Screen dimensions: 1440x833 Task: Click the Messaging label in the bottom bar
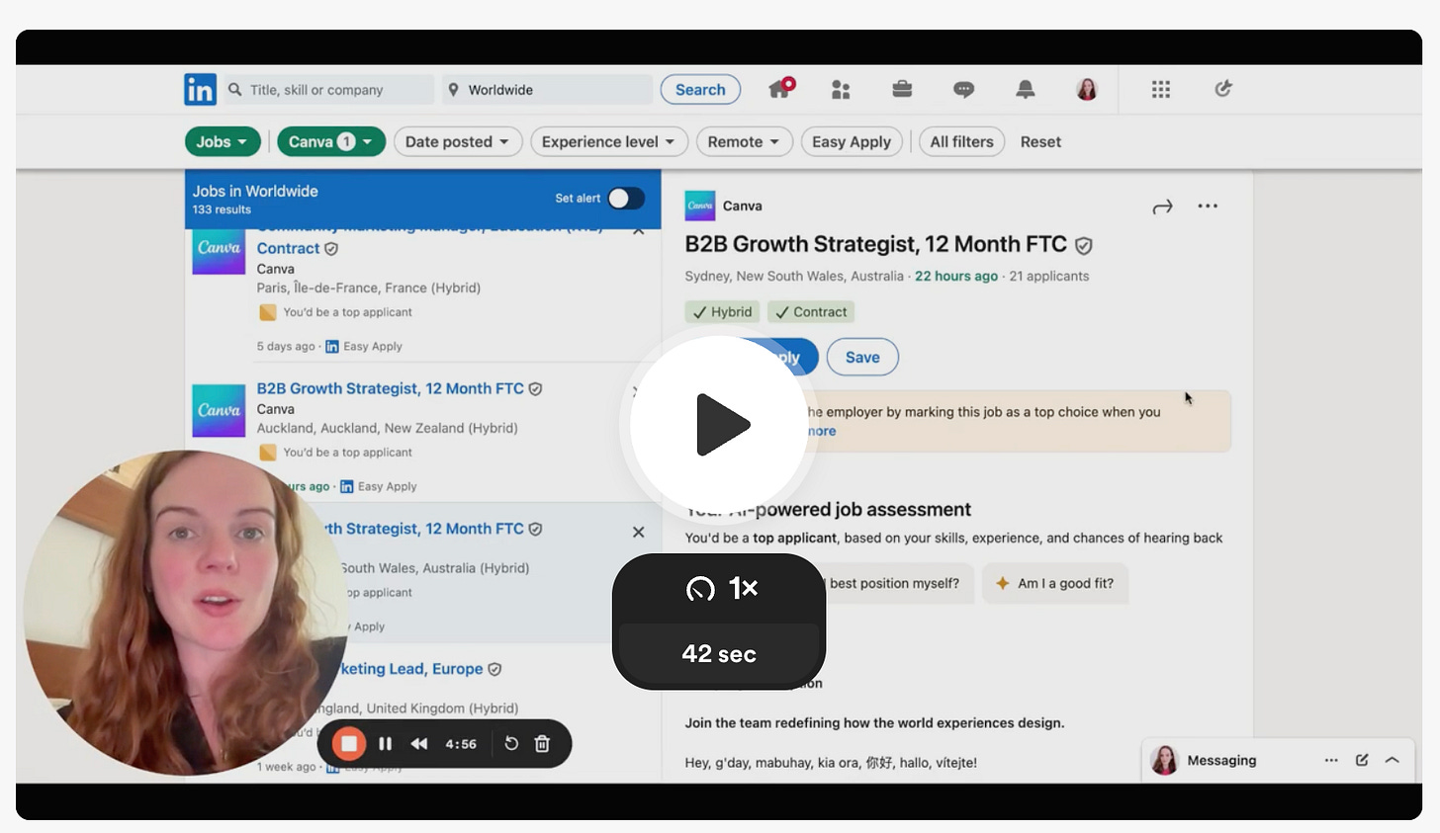pyautogui.click(x=1221, y=760)
